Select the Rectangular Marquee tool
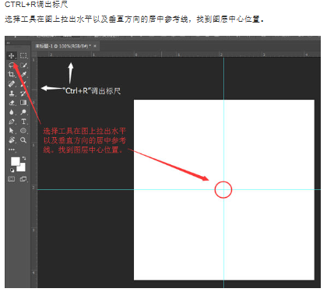 click(x=23, y=55)
